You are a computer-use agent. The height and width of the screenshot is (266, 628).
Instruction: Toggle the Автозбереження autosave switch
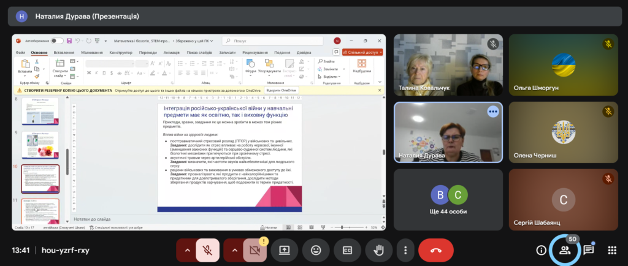(x=57, y=41)
